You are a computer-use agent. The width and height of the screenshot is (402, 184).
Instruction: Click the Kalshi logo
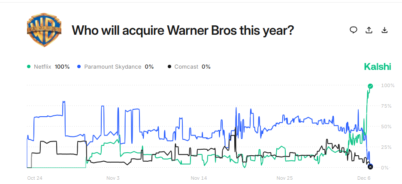click(378, 66)
